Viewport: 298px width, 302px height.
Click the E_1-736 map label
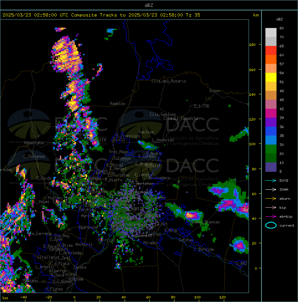tap(202, 106)
